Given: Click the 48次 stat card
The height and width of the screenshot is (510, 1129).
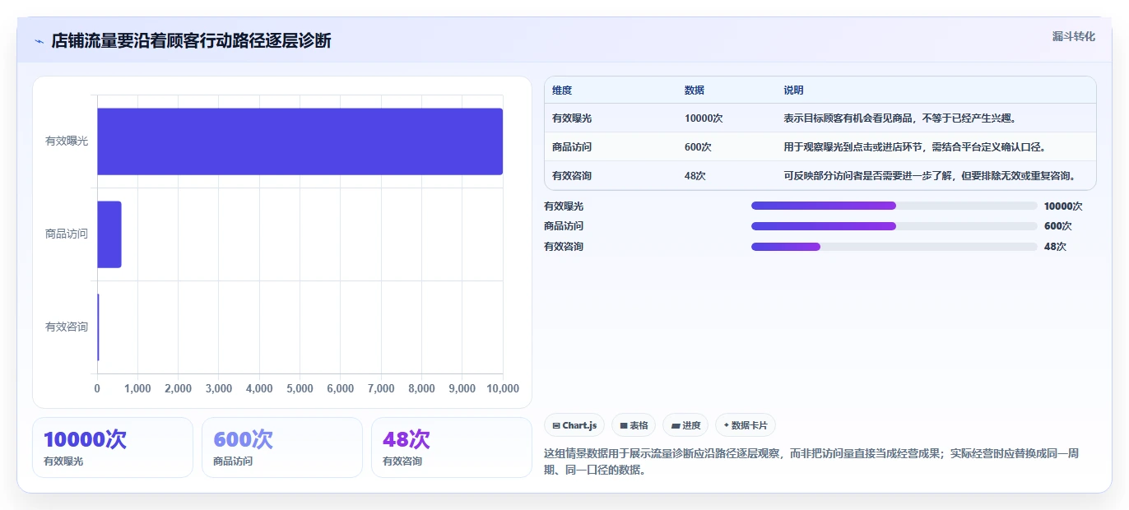Looking at the screenshot, I should click(452, 447).
